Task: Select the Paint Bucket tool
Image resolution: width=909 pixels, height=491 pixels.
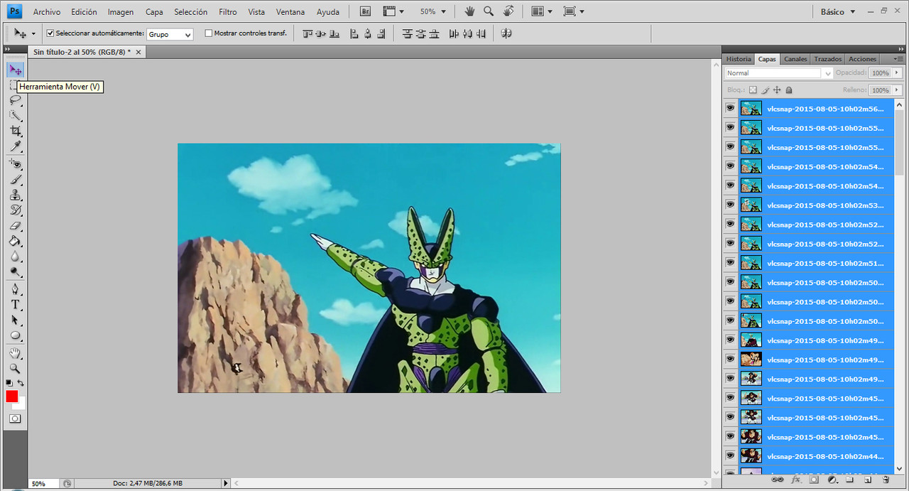Action: pyautogui.click(x=15, y=241)
